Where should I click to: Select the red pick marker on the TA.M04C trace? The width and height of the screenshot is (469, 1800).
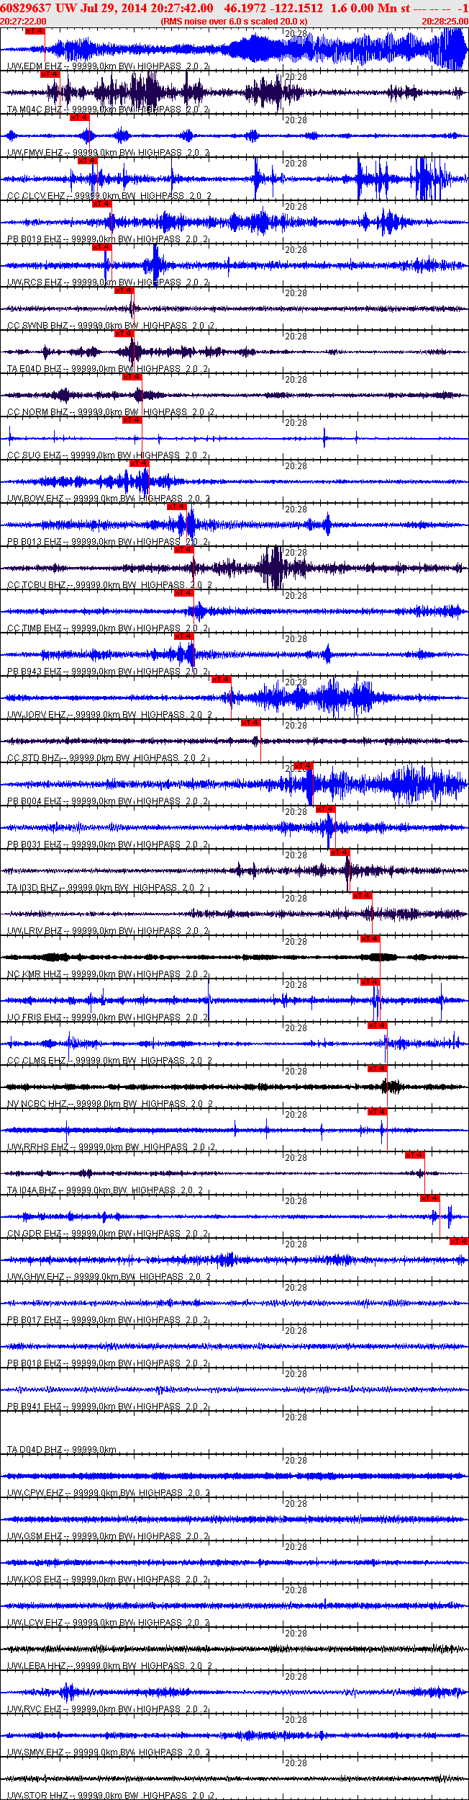(50, 74)
